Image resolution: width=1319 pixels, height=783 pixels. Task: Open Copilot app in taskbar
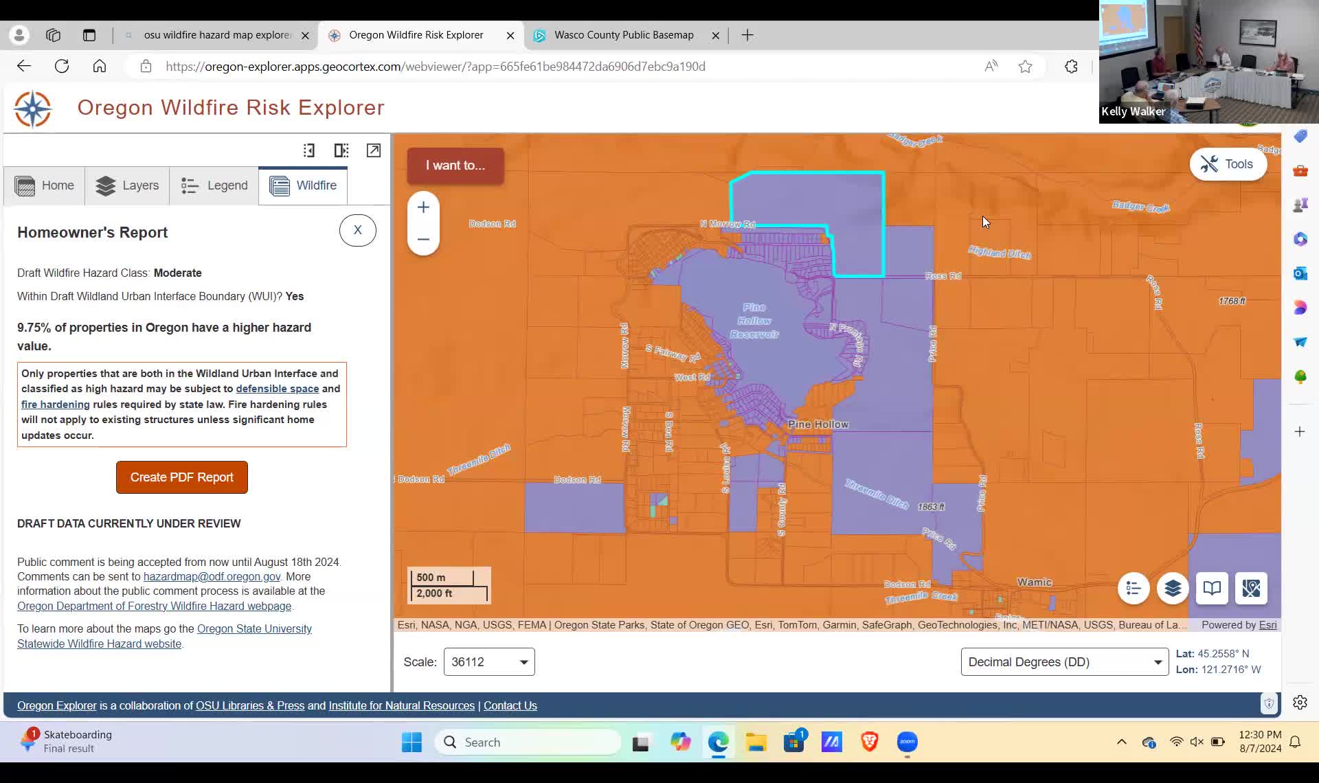[681, 742]
